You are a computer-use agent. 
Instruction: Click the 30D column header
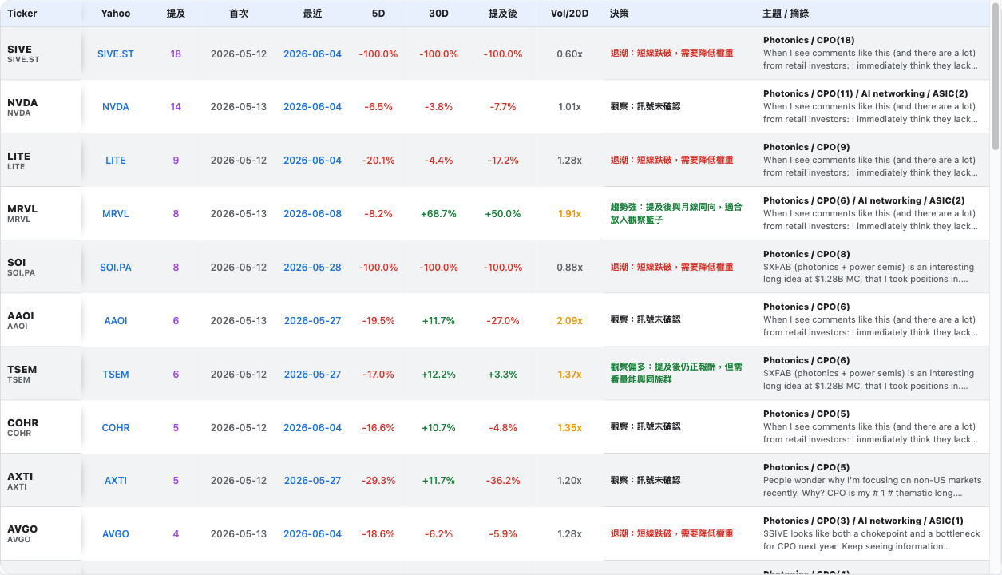tap(439, 14)
